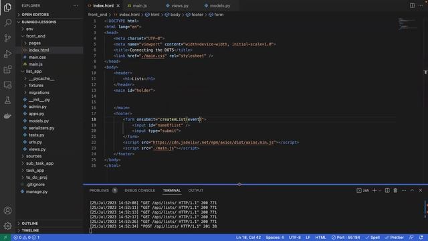Click the LF end-of-line selector
The height and width of the screenshot is (241, 428).
[308, 238]
